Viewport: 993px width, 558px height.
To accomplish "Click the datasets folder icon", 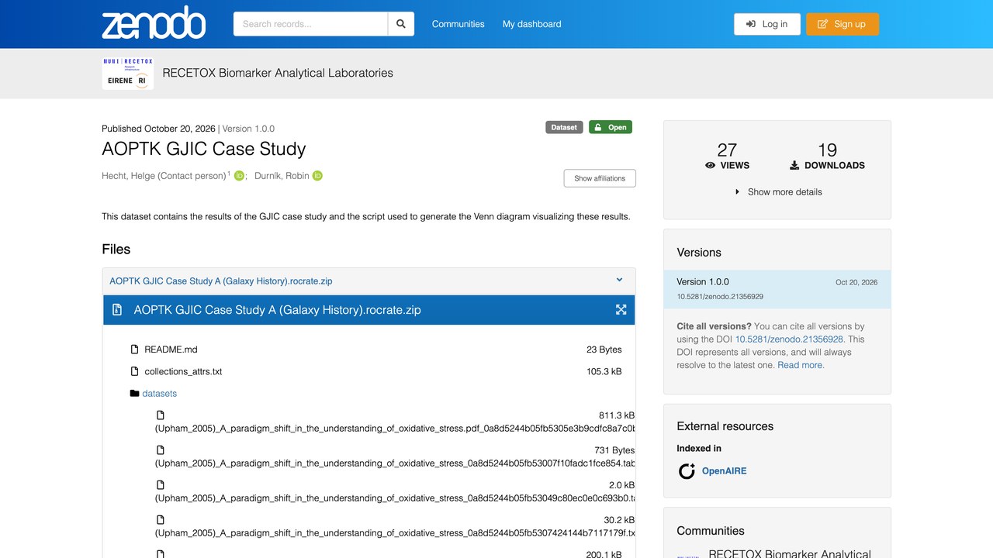I will coord(134,394).
